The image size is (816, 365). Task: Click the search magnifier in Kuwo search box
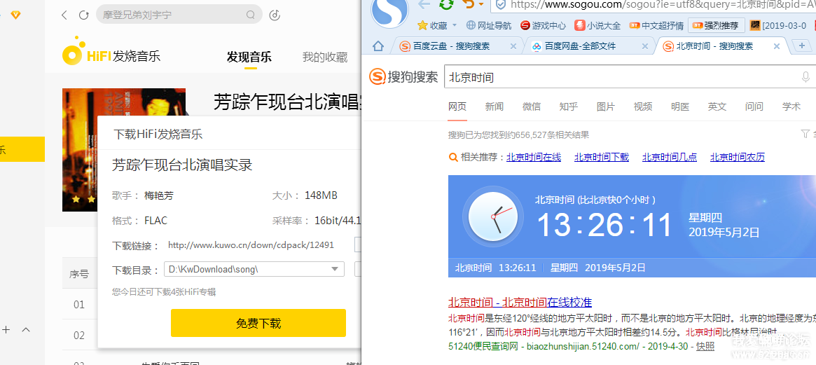(251, 15)
